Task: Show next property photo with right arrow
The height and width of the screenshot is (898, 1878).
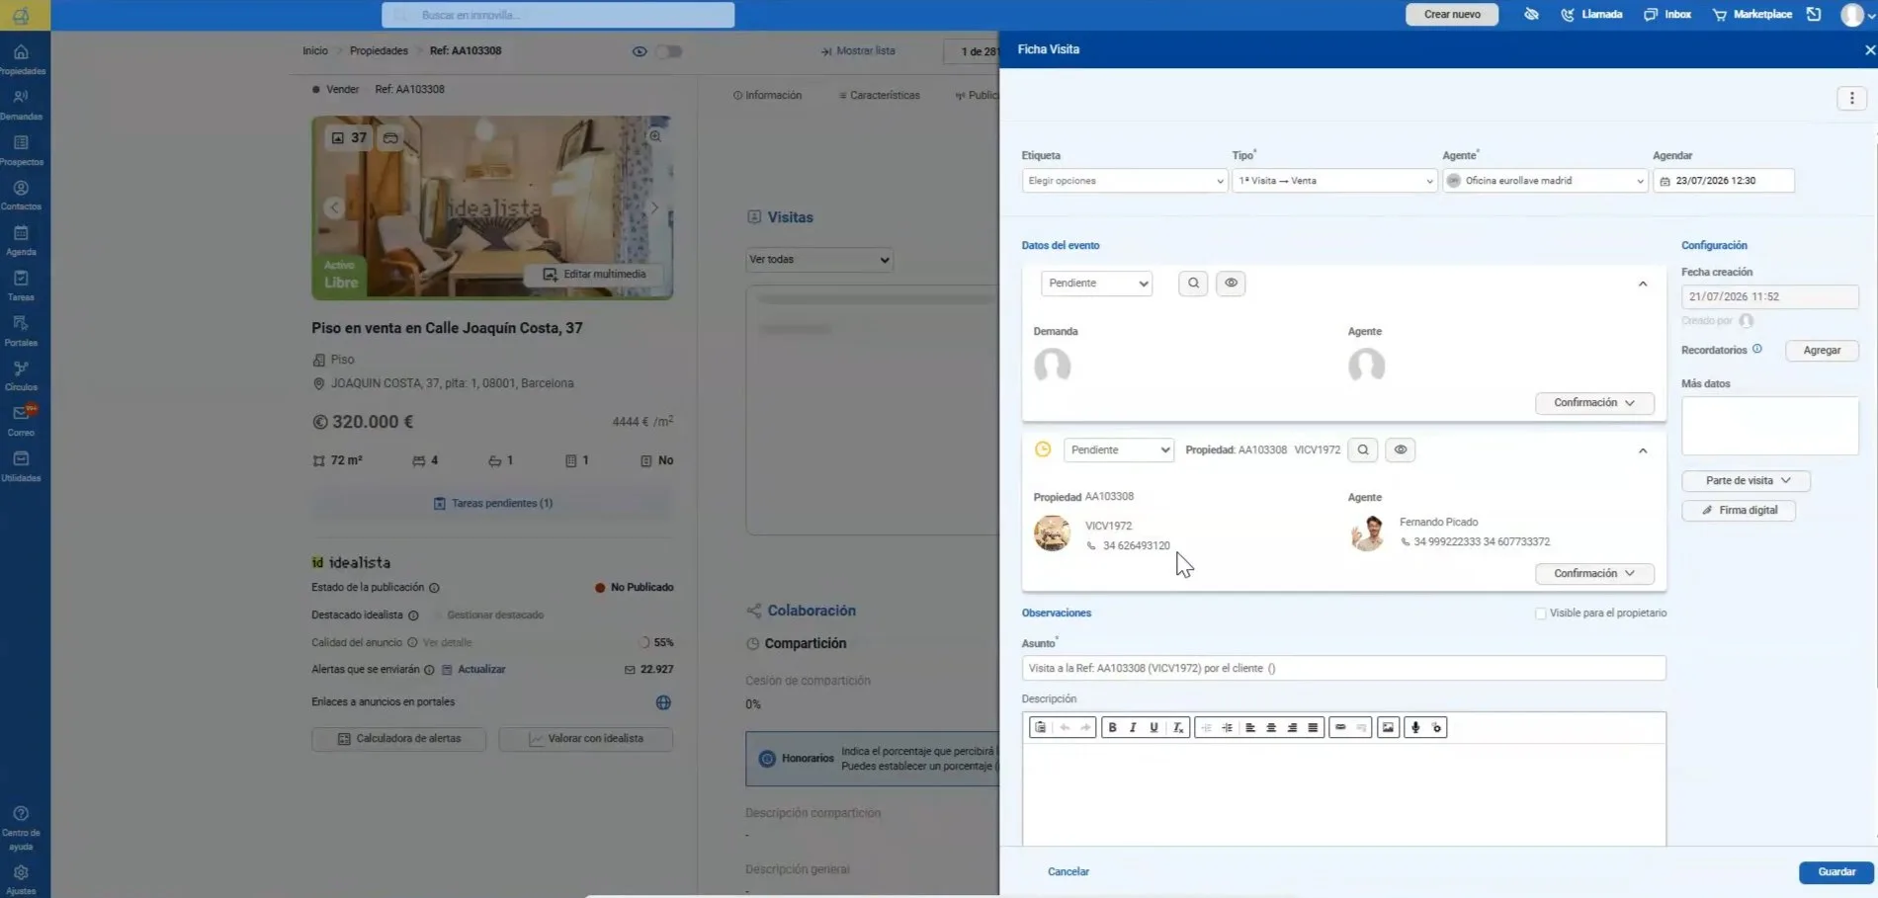Action: click(x=652, y=208)
